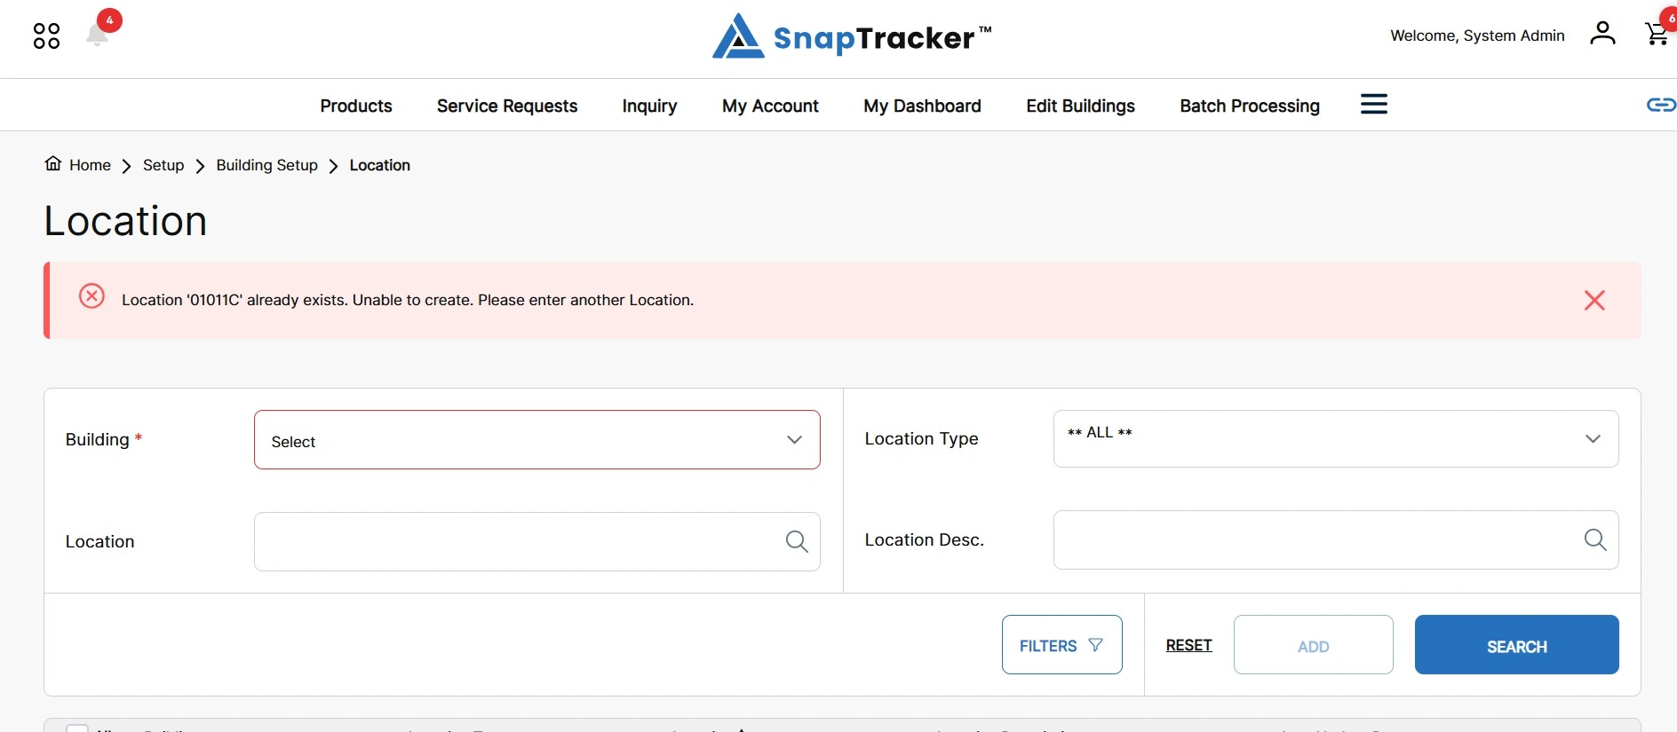Open the Batch Processing menu
The width and height of the screenshot is (1677, 732).
tap(1250, 106)
